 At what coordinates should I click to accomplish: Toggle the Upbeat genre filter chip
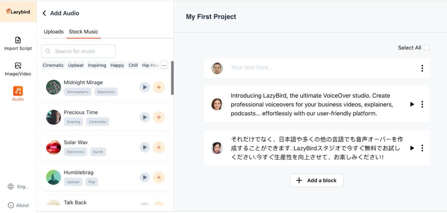pyautogui.click(x=76, y=65)
